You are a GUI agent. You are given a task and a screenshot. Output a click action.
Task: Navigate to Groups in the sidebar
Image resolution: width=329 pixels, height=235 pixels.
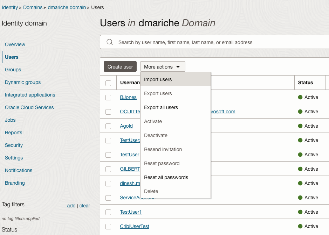13,70
